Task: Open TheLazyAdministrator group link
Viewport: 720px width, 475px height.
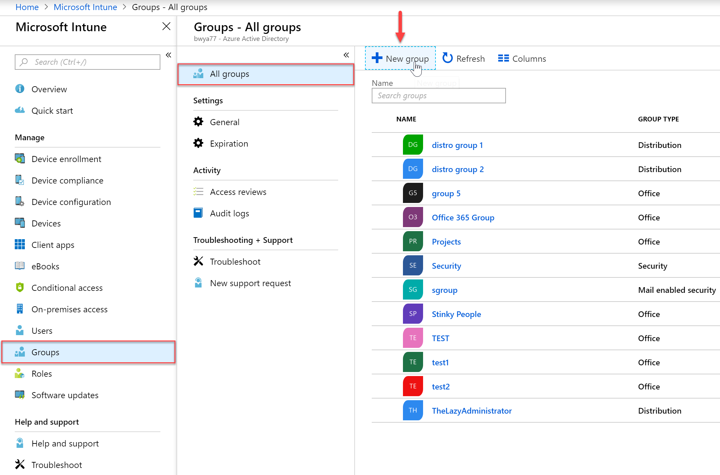Action: pos(472,411)
